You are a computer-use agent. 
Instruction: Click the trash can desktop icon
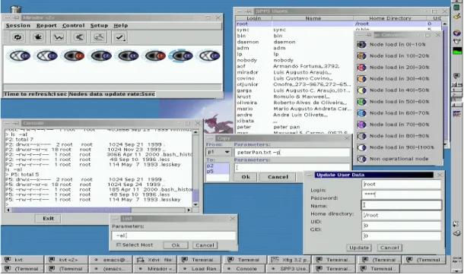16,9
